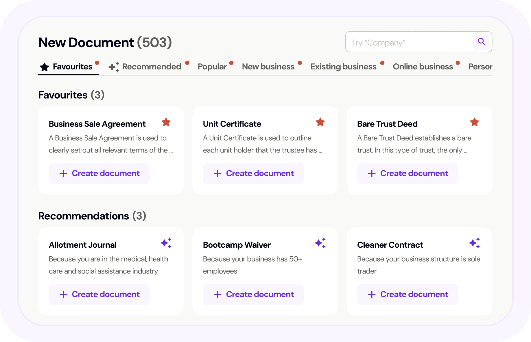The height and width of the screenshot is (342, 531).
Task: Create document for Unit Certificate
Action: coord(253,173)
